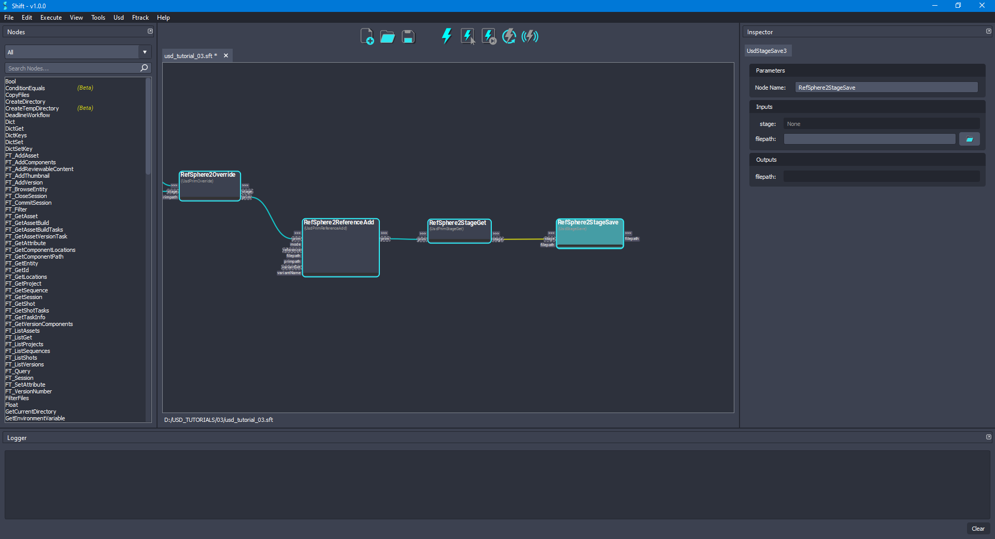Pop out the Inspector panel
995x539 pixels.
988,31
